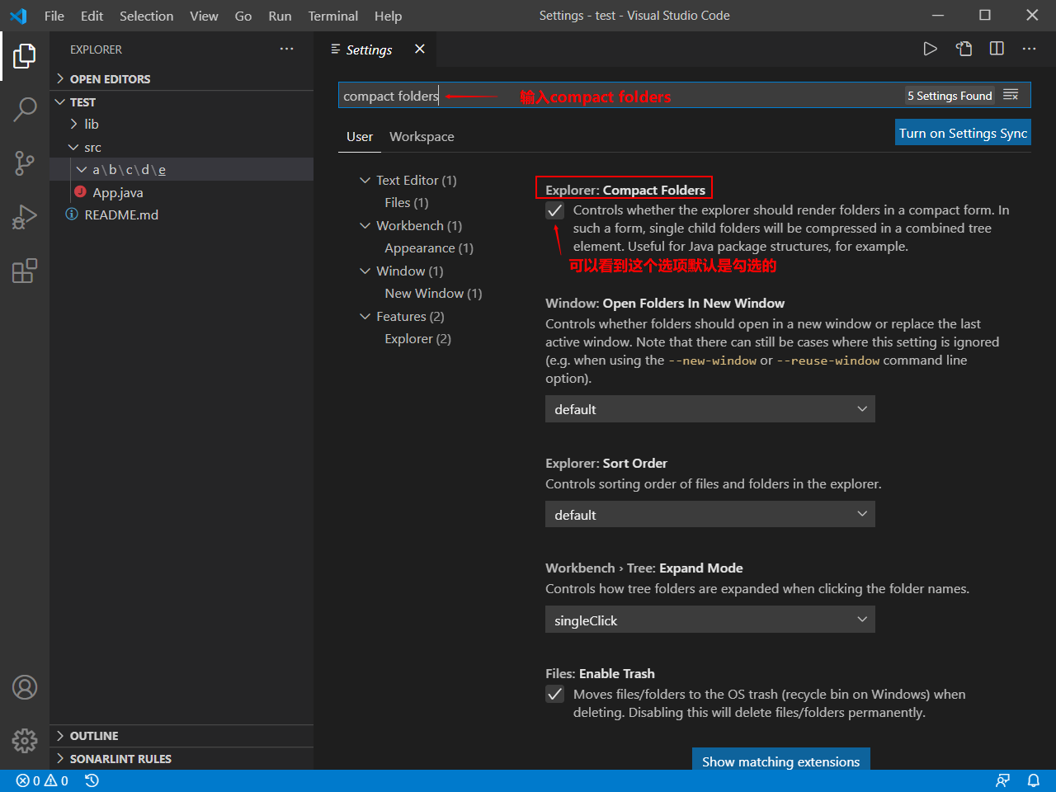This screenshot has height=792, width=1056.
Task: Open the Run and Debug view
Action: tap(25, 217)
